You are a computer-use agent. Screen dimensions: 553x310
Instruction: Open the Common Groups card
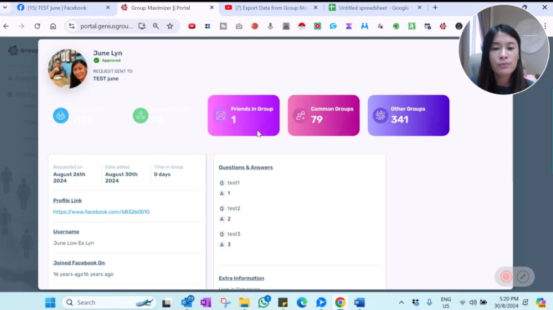(x=323, y=115)
